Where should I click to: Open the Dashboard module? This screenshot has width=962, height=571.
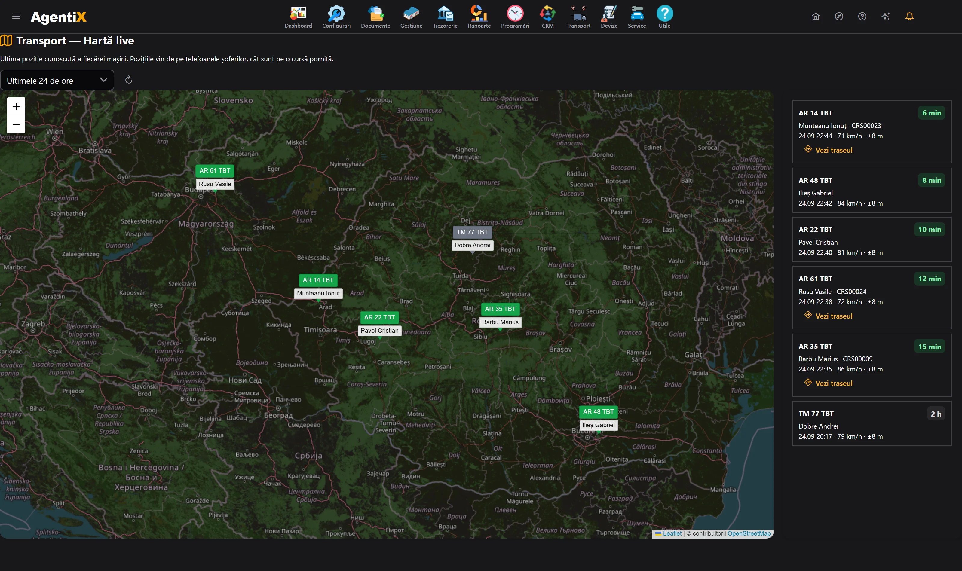click(x=298, y=17)
